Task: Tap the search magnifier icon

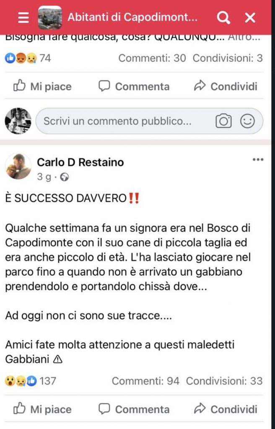Action: 223,18
